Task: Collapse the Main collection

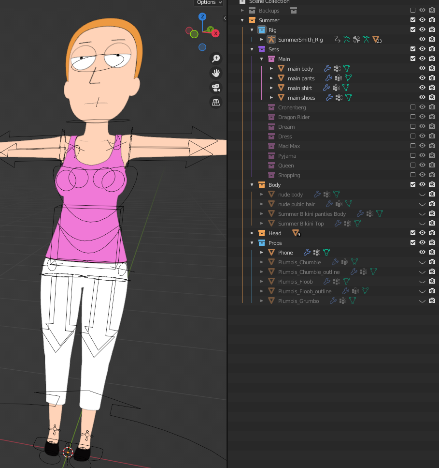Action: (x=261, y=59)
